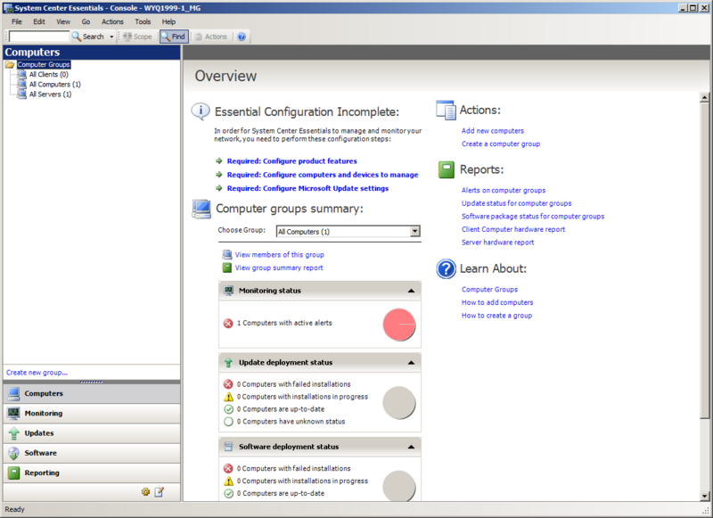Screen dimensions: 713x518
Task: Collapse the Update deployment status section
Action: (410, 362)
